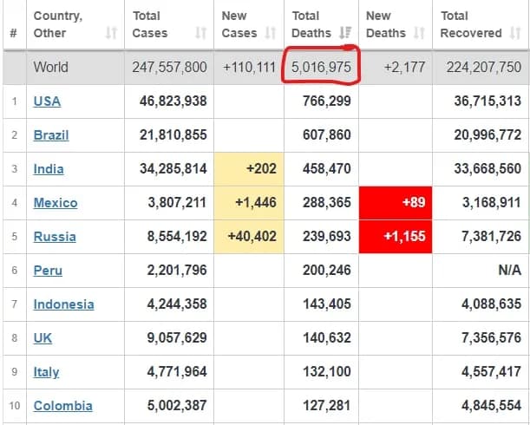The image size is (530, 425).
Task: Sort using the New Deaths arrows icon
Action: point(419,33)
